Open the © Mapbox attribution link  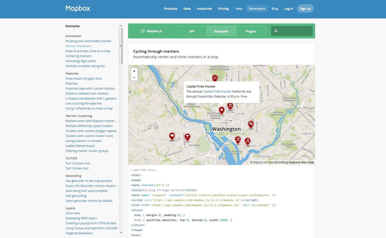coord(257,162)
